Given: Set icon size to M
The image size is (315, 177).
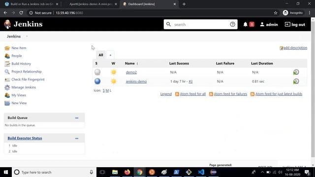Looking at the screenshot, I should 107,90.
